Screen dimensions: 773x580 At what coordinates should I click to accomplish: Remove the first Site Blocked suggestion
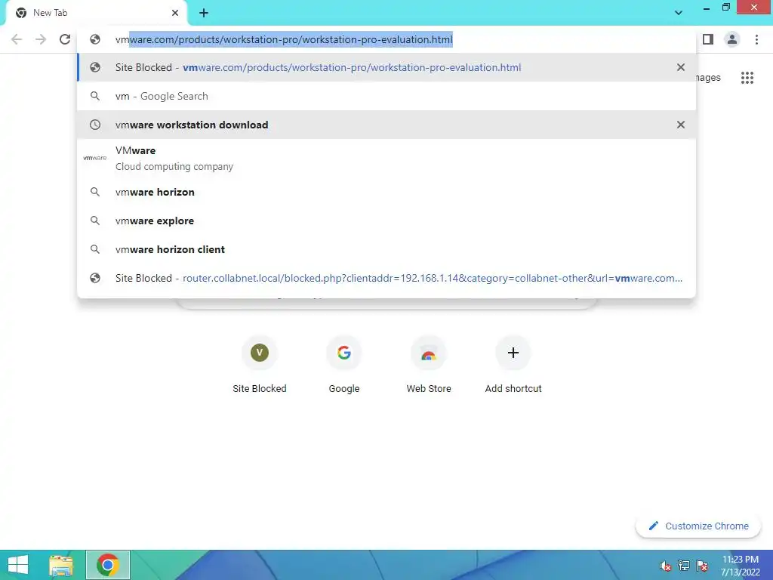[680, 67]
